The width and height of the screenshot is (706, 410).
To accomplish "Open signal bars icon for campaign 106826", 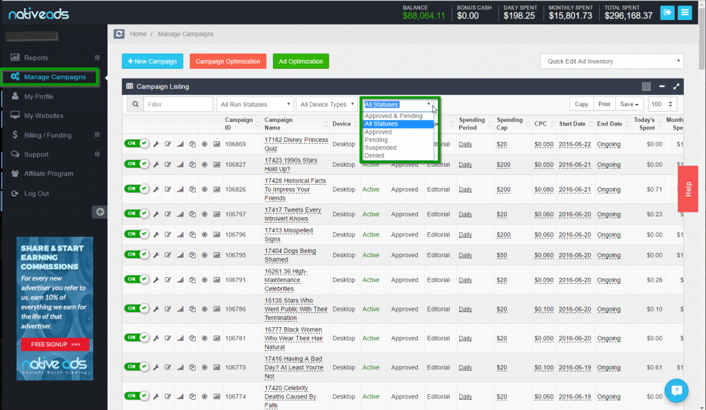I will (180, 189).
